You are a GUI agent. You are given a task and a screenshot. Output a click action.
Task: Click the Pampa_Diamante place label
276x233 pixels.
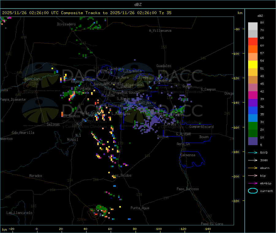point(13,100)
